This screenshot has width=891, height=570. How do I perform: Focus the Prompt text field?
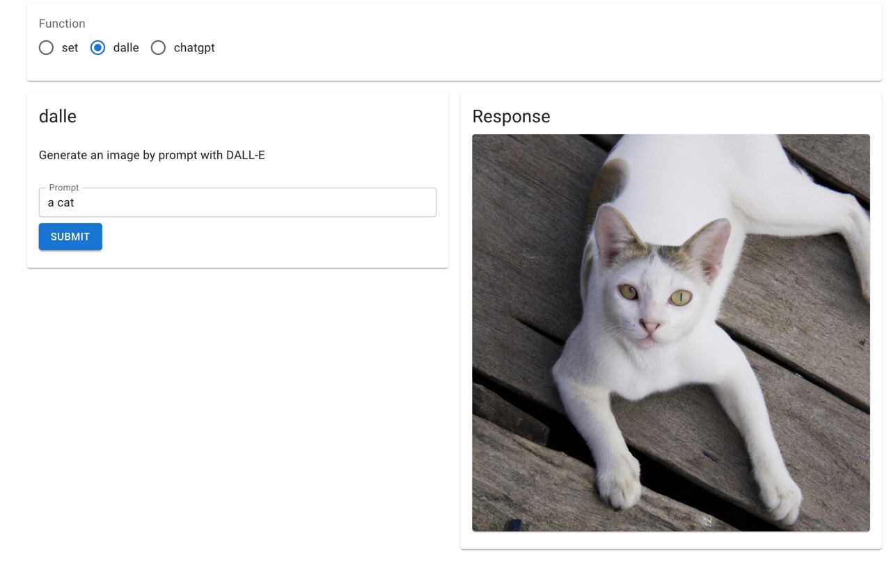[x=237, y=202]
